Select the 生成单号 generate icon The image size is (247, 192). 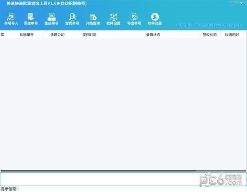tap(51, 19)
